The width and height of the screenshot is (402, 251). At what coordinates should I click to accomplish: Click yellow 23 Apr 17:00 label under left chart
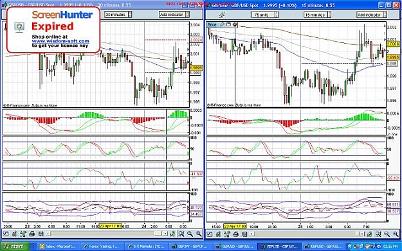pos(110,226)
